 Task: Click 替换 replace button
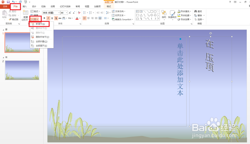[x=199, y=15]
